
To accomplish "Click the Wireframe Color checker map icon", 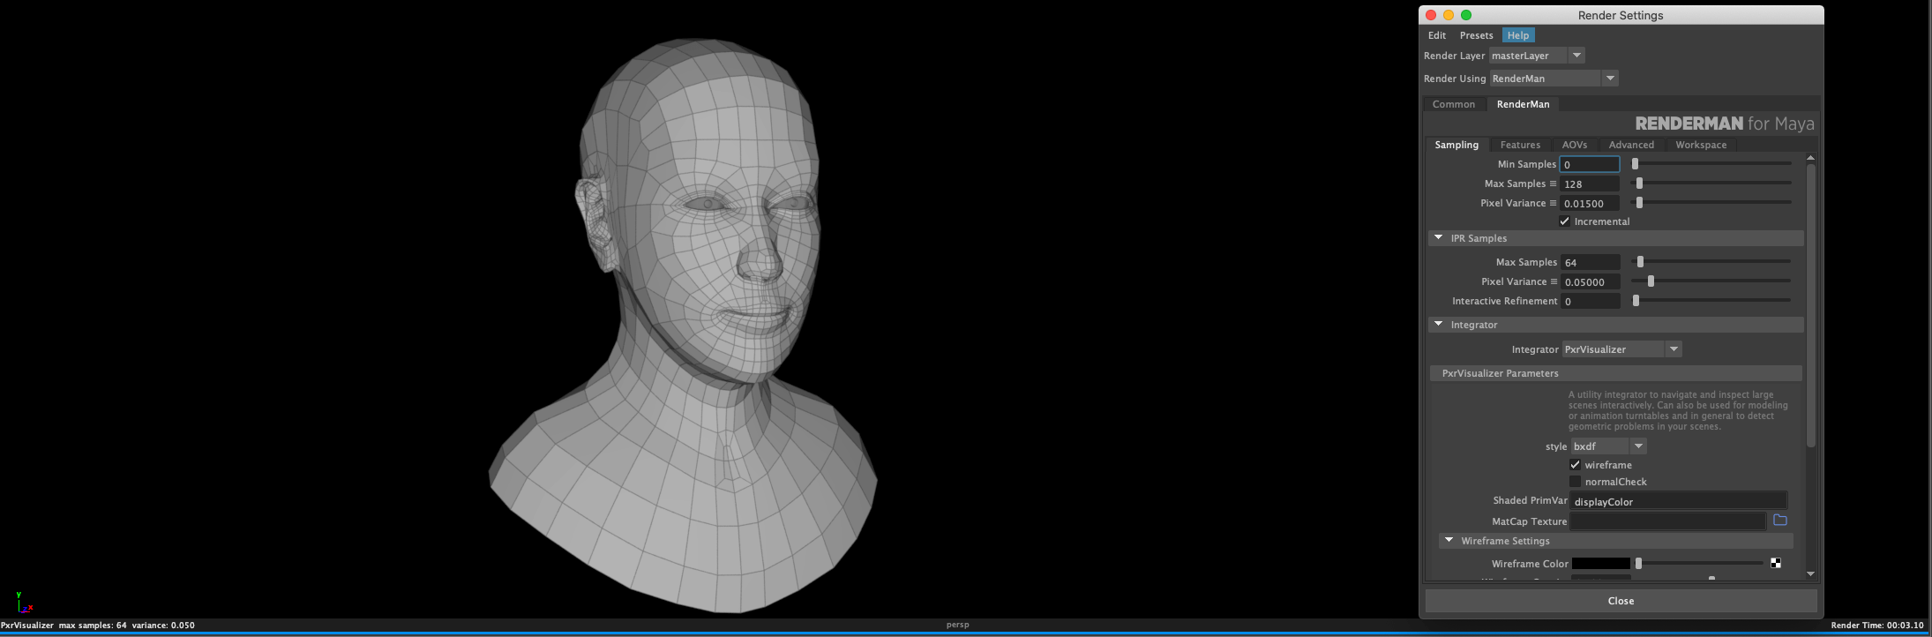I will 1775,563.
